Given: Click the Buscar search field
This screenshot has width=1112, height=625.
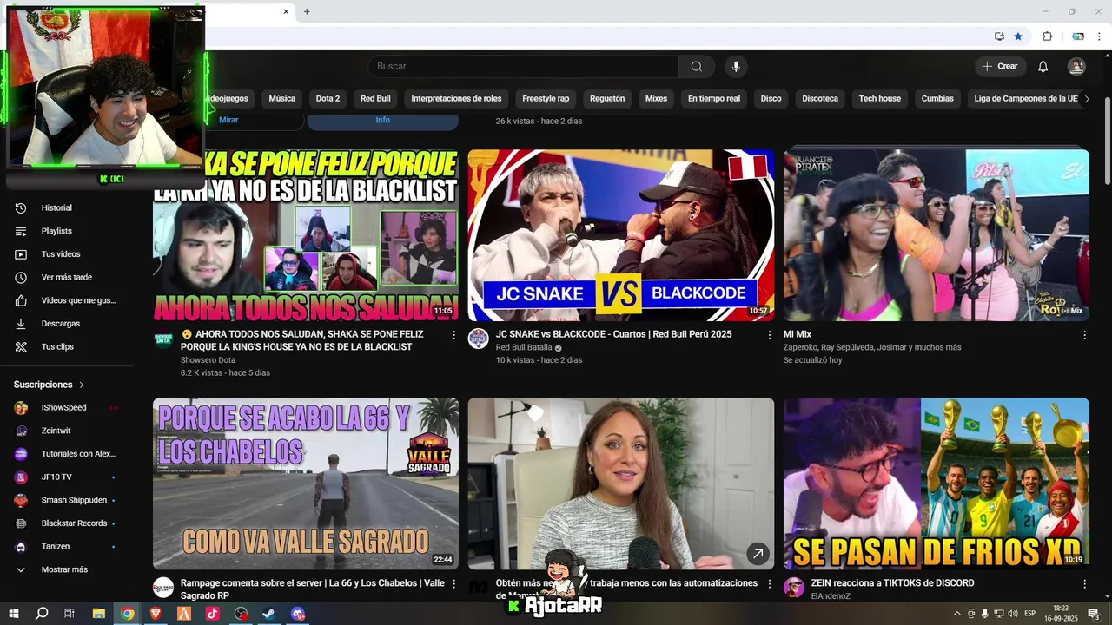Looking at the screenshot, I should (x=524, y=67).
